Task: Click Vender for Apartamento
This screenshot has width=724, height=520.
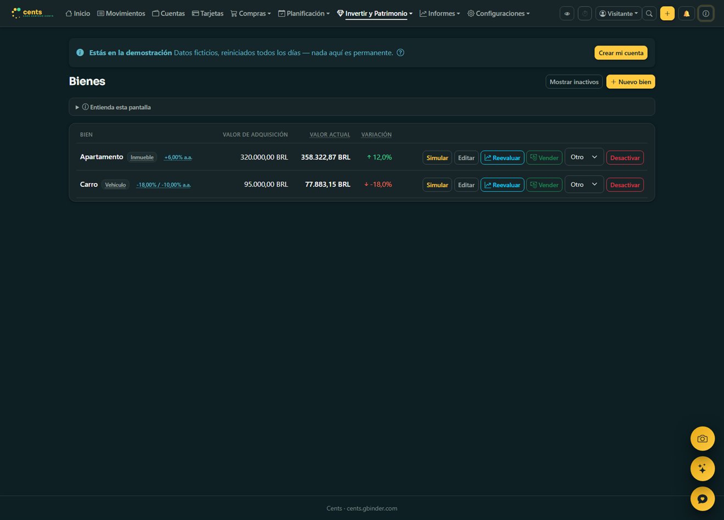Action: (x=544, y=157)
